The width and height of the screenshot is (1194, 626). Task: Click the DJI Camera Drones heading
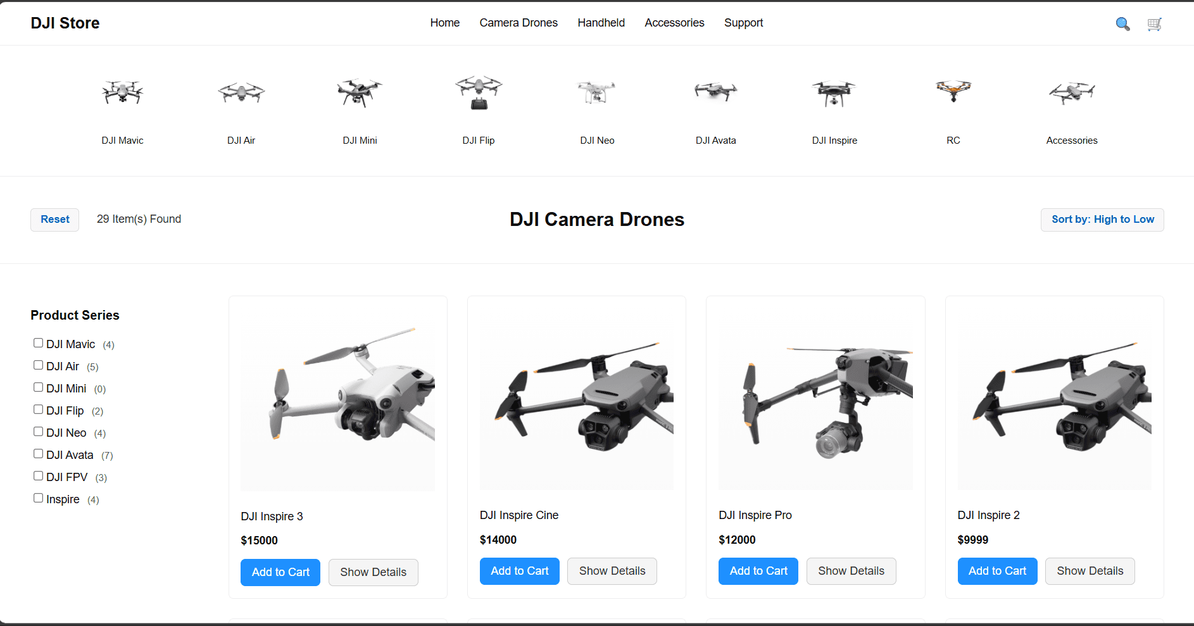point(597,219)
